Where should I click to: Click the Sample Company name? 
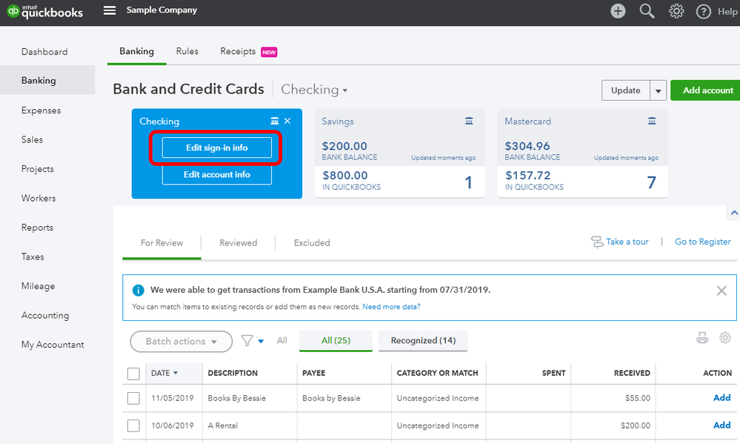[161, 10]
